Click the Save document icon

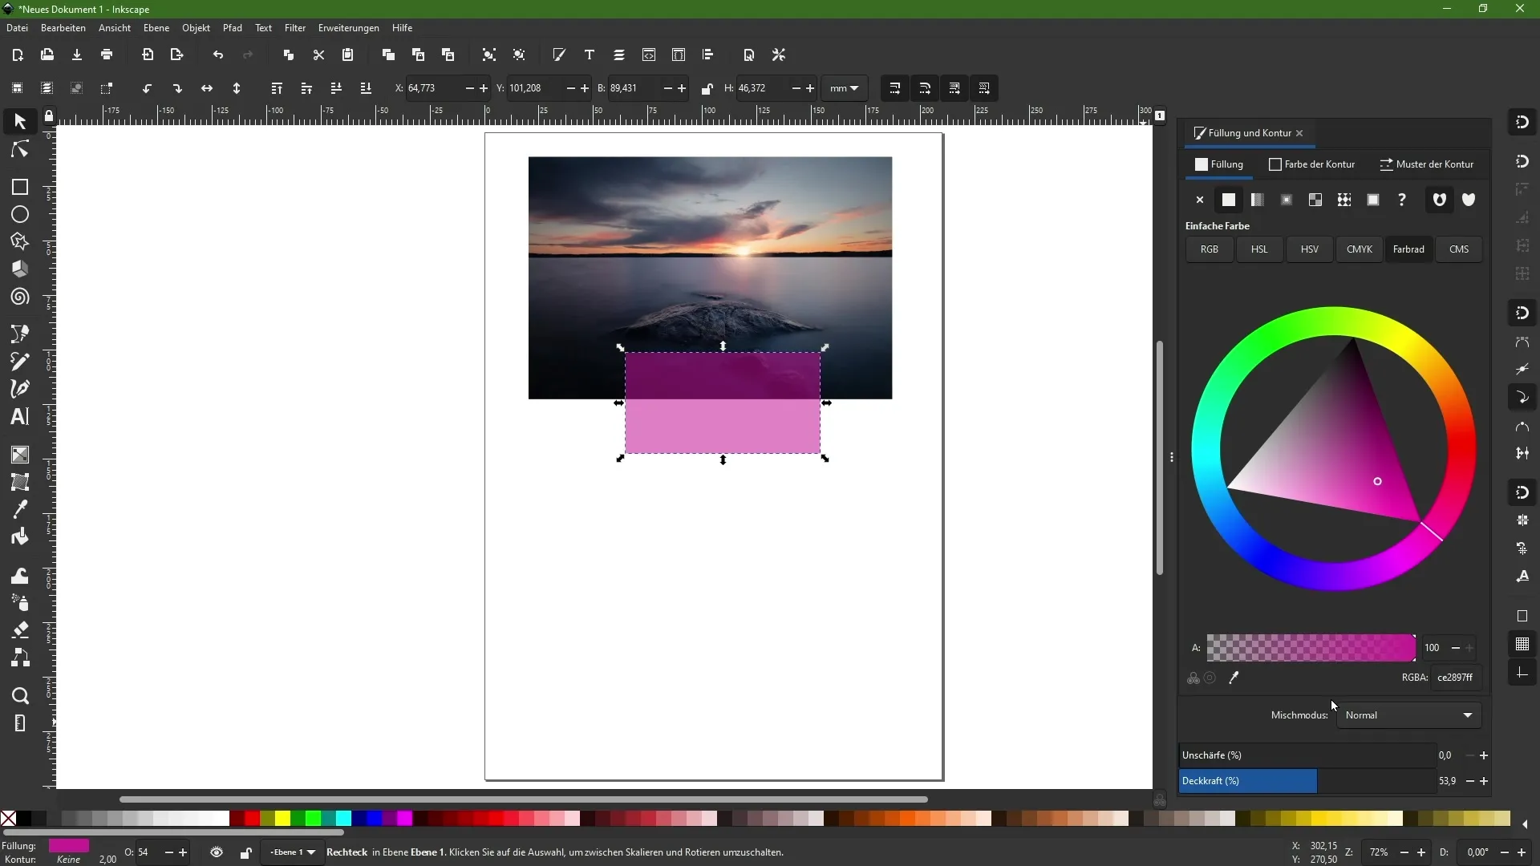[x=77, y=55]
